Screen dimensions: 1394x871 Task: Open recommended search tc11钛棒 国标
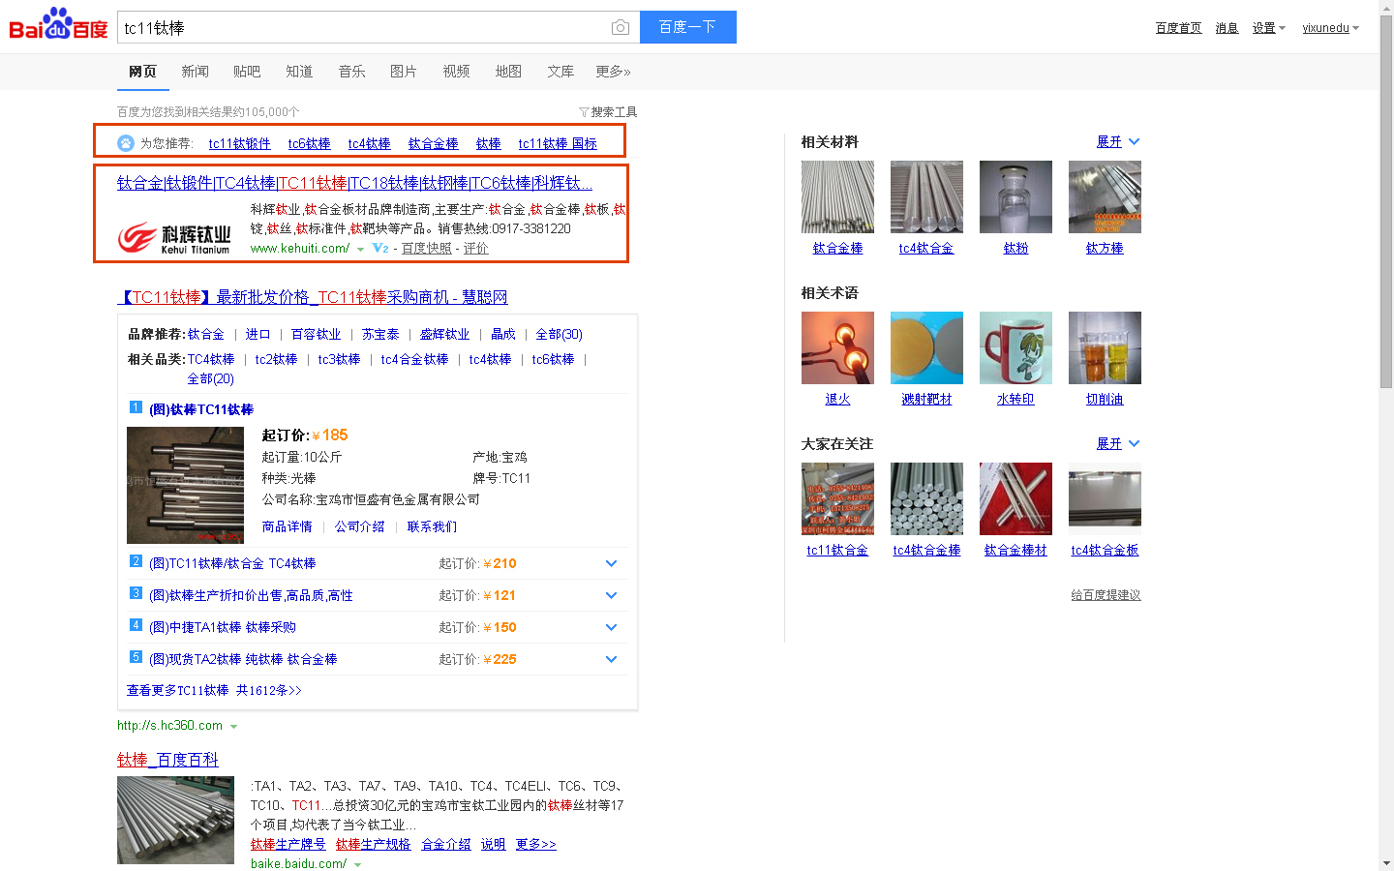click(x=558, y=143)
